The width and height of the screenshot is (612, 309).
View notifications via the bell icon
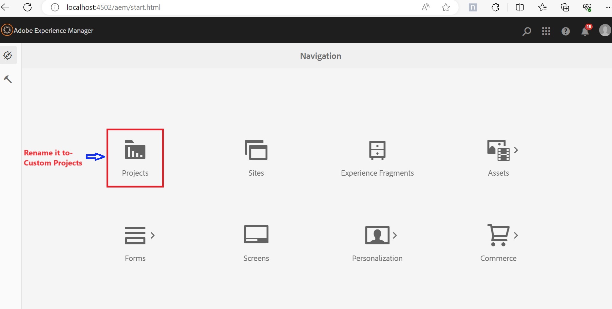[585, 31]
